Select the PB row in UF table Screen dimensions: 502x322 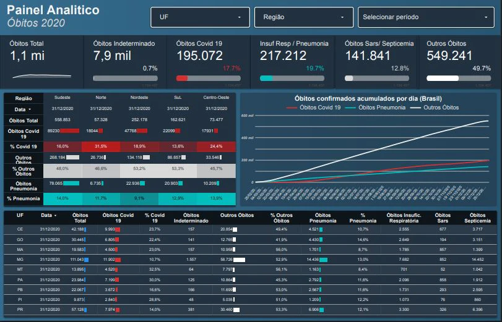(x=250, y=290)
